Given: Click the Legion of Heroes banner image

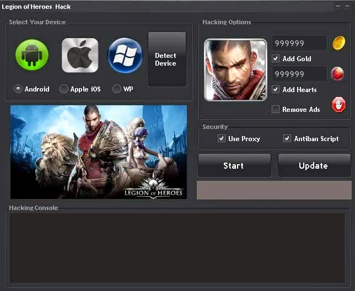Looking at the screenshot, I should coord(99,152).
